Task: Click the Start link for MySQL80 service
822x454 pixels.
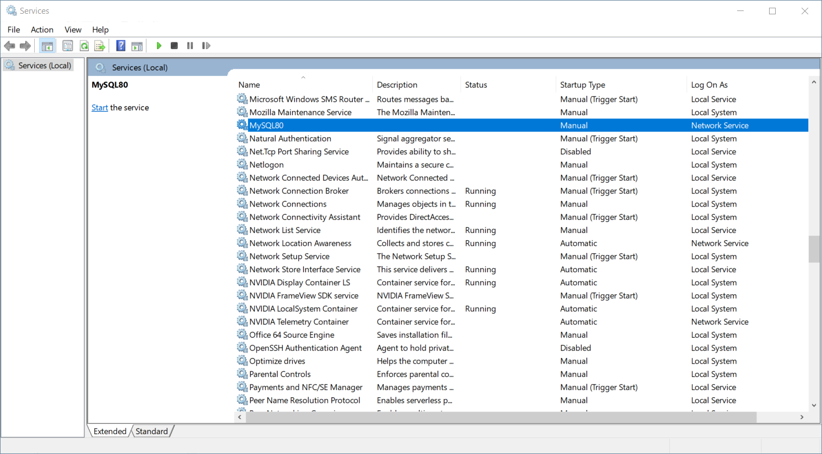Action: [x=100, y=107]
